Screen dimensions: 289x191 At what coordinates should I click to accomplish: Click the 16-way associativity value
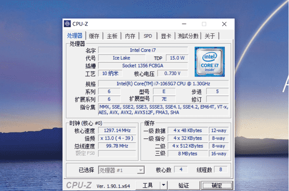coord(219,153)
